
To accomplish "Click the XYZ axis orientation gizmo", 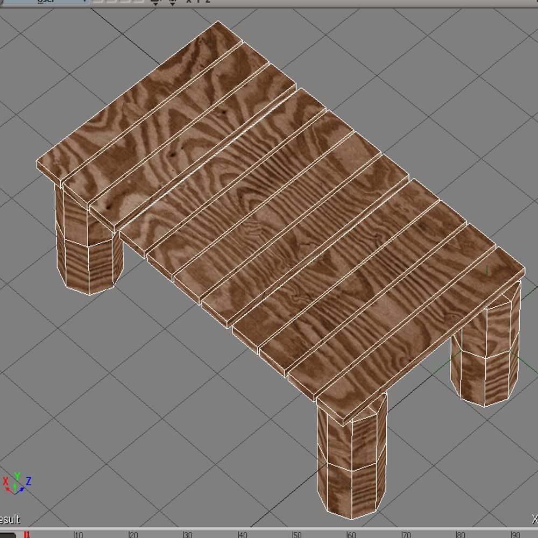I will [x=17, y=483].
